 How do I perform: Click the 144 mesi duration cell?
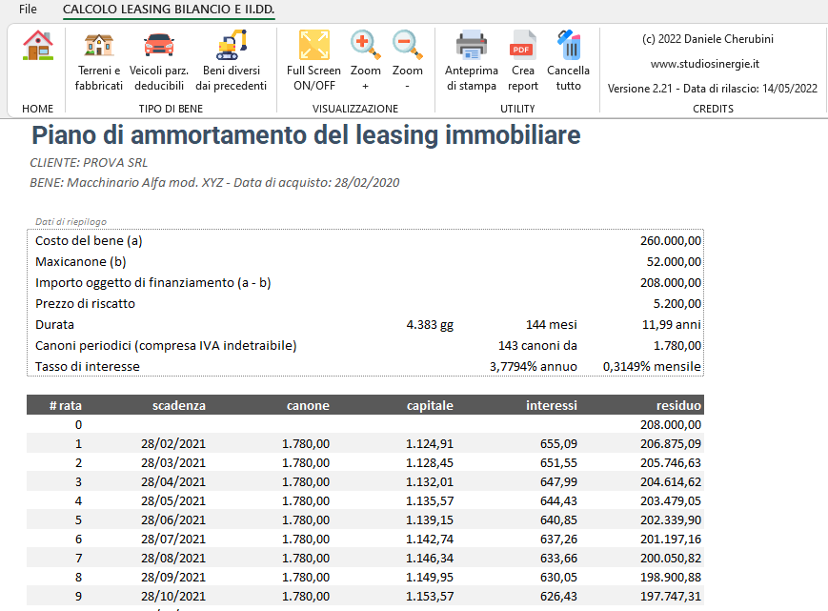(552, 325)
